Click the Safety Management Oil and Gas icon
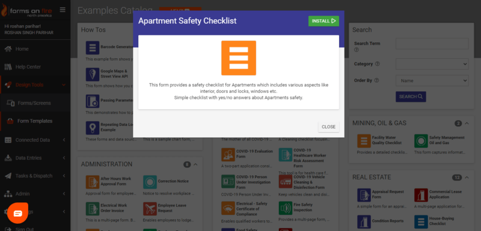 (421, 141)
